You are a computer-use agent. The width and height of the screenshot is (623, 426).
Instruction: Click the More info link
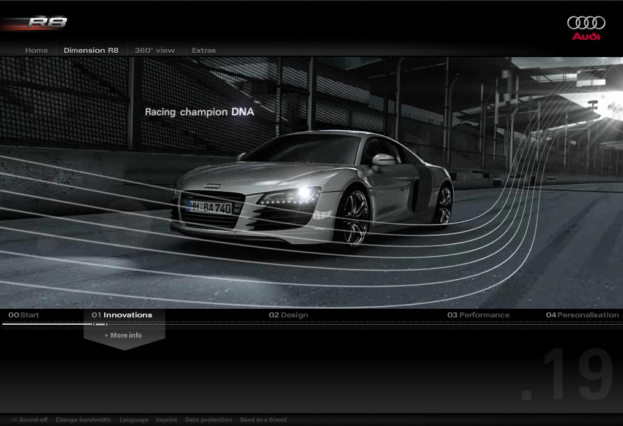click(124, 335)
